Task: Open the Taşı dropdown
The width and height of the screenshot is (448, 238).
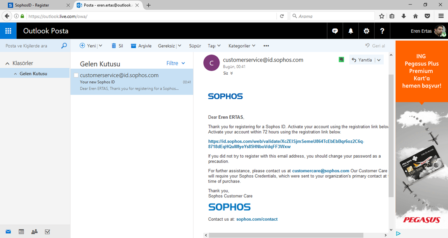Action: point(214,45)
